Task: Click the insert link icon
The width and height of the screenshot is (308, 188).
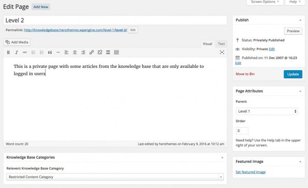Action: click(x=92, y=52)
